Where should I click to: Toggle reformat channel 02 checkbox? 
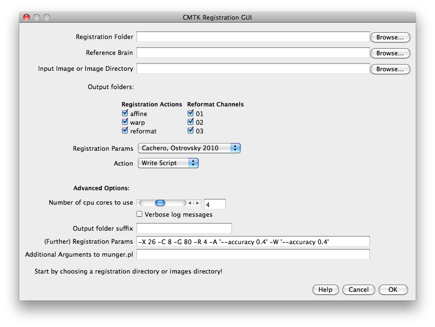click(191, 122)
